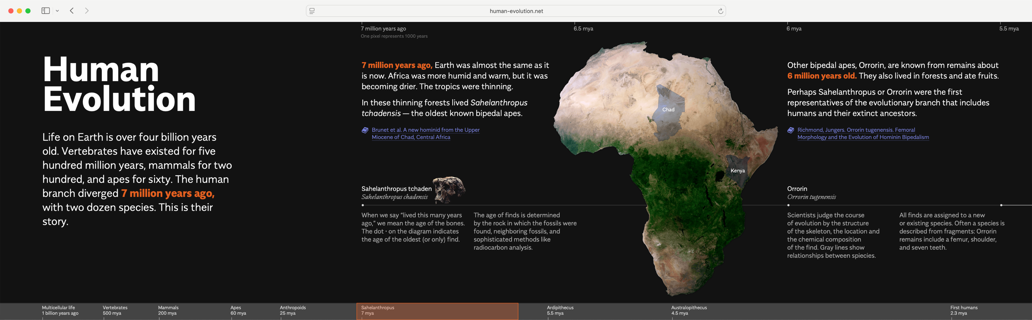Go forward with the forward arrow

point(86,11)
